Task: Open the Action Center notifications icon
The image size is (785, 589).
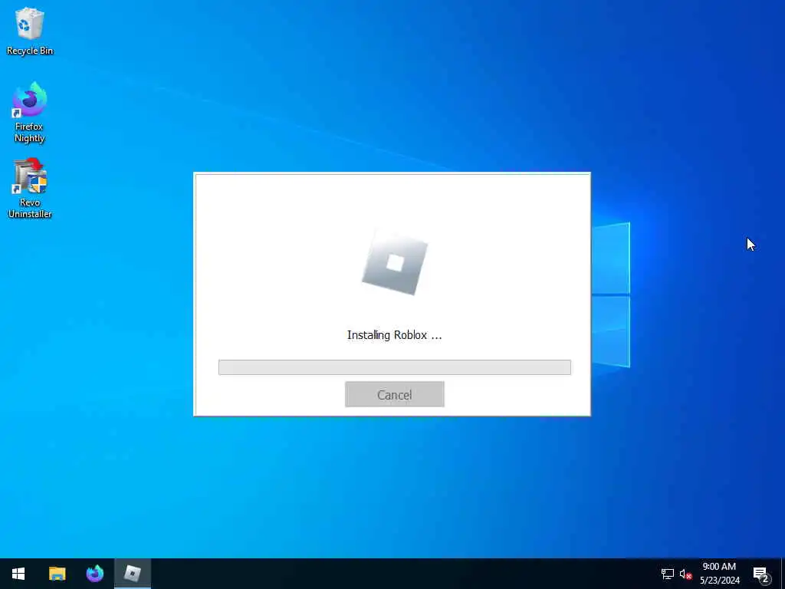Action: pos(761,574)
